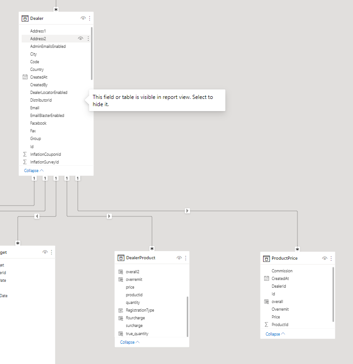Collapse the ProductPrice table
Image resolution: width=353 pixels, height=364 pixels.
pyautogui.click(x=275, y=334)
